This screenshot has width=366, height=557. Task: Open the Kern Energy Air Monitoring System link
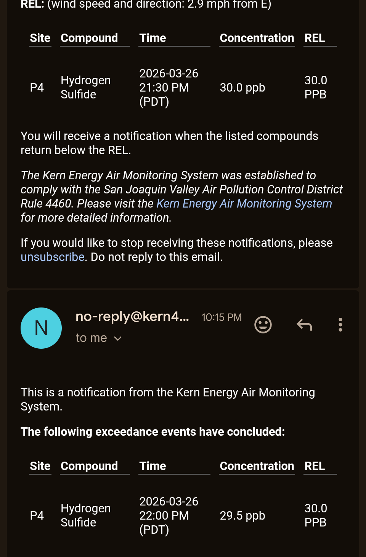[x=244, y=204]
